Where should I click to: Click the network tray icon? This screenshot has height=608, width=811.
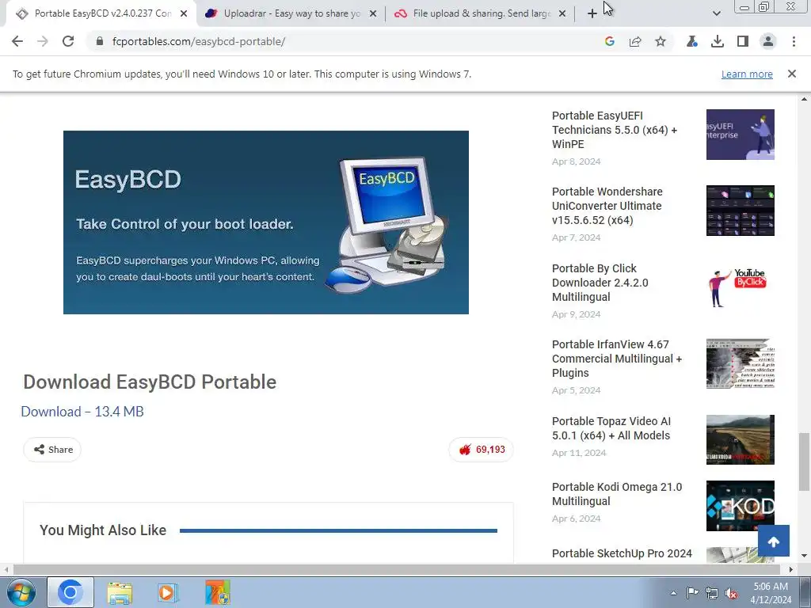coord(712,593)
